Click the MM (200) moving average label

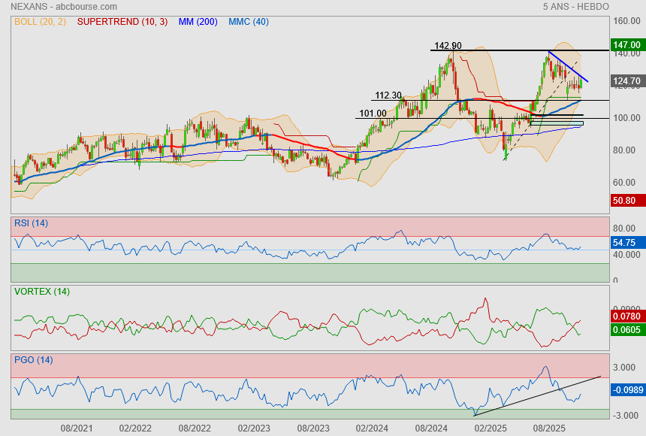pyautogui.click(x=198, y=22)
